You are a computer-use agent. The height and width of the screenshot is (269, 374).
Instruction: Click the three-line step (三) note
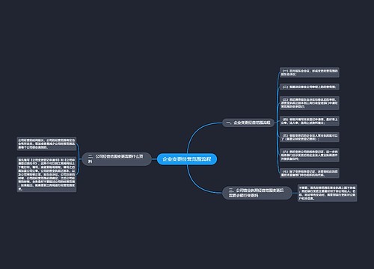click(309, 103)
